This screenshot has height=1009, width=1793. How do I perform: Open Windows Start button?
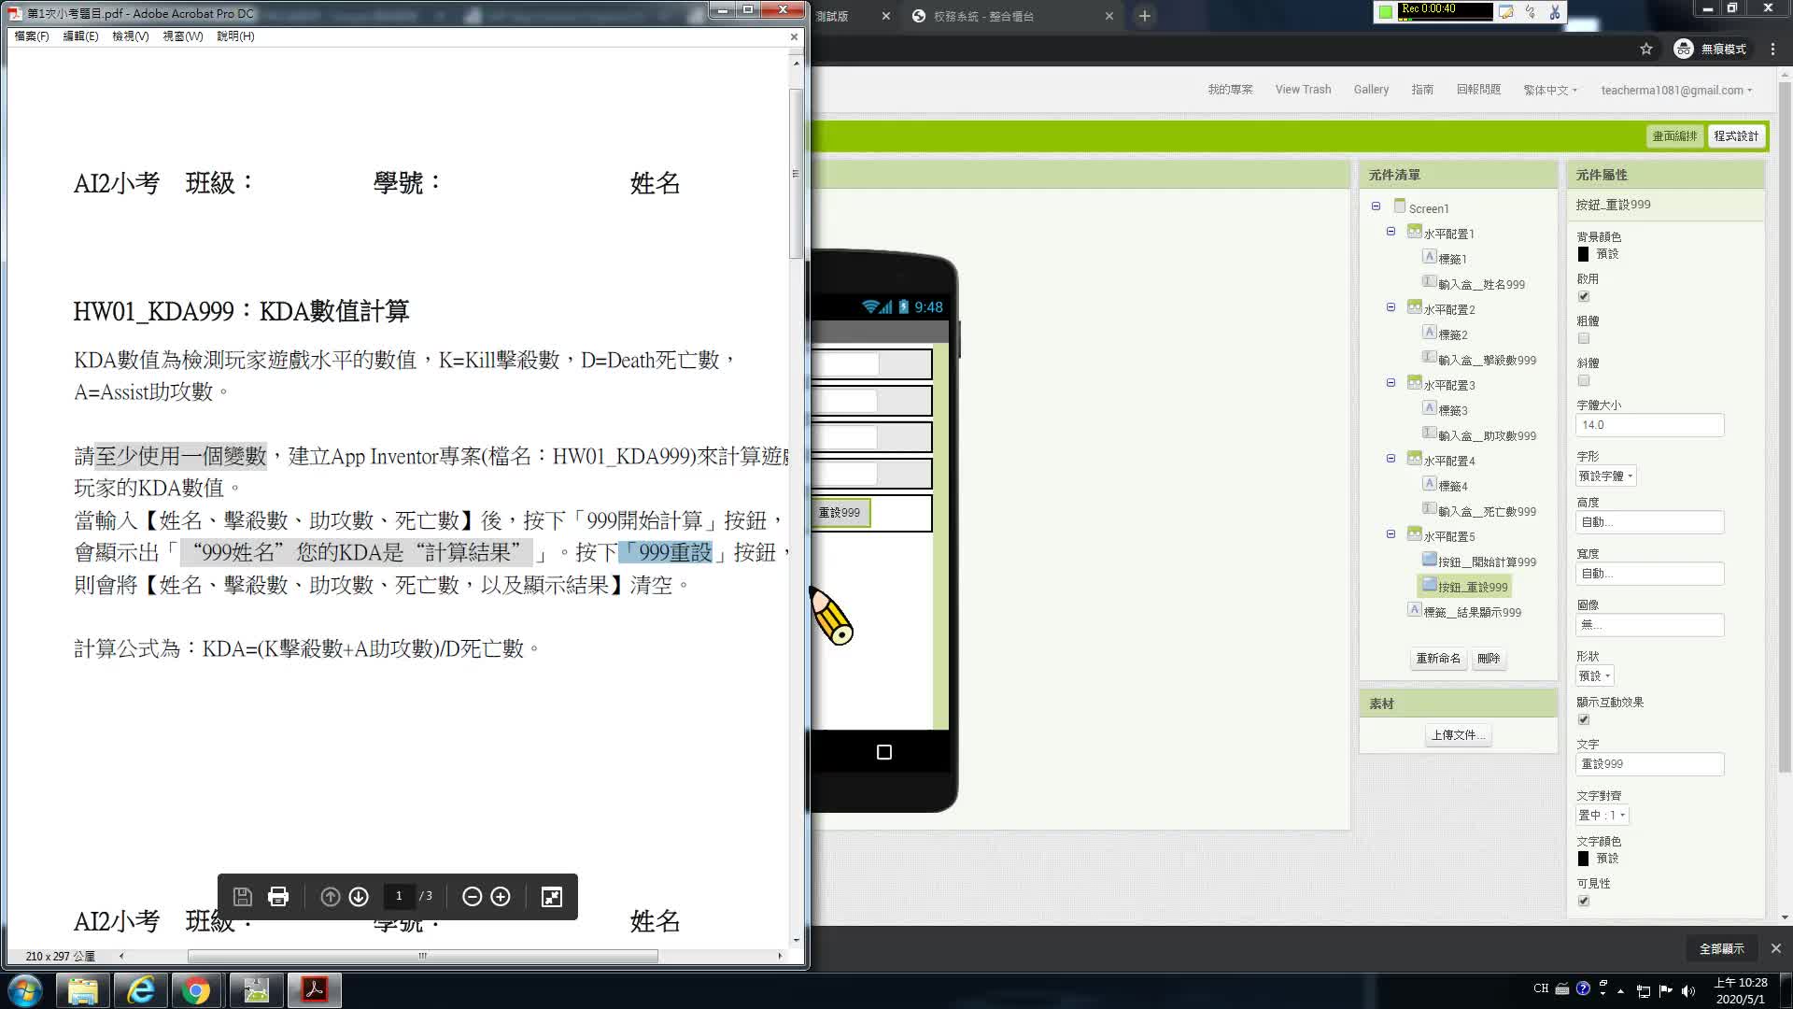point(25,990)
